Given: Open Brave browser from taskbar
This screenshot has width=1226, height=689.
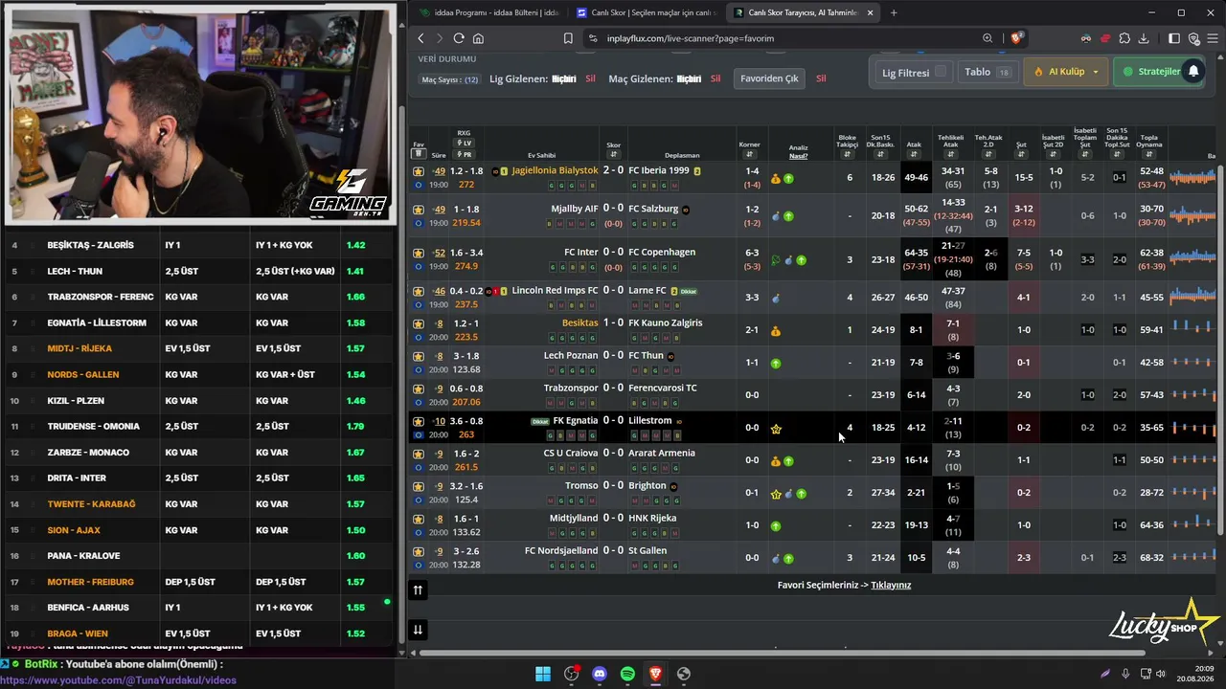Looking at the screenshot, I should 655,674.
